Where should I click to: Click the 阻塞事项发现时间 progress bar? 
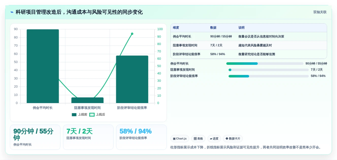tap(269, 70)
